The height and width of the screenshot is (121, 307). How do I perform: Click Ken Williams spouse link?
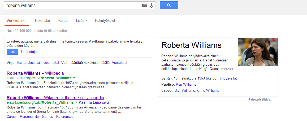[186, 84]
